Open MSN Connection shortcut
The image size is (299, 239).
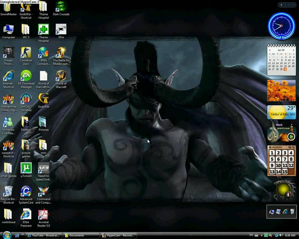pos(44,56)
